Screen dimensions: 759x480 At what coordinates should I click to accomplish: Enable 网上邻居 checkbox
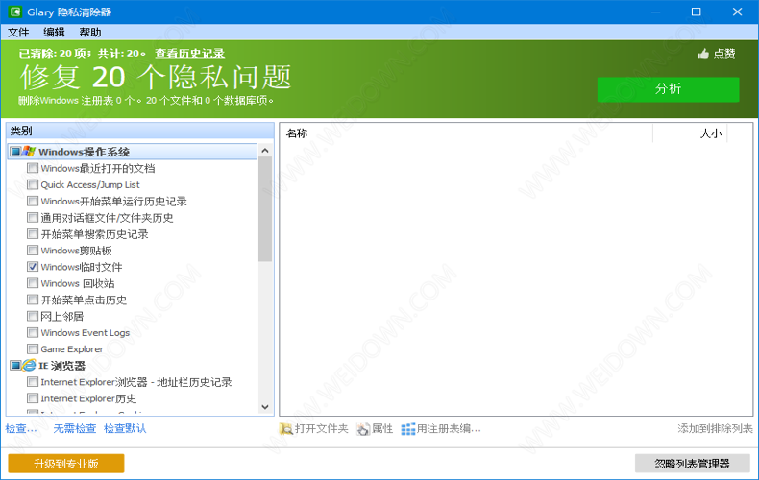coord(33,316)
